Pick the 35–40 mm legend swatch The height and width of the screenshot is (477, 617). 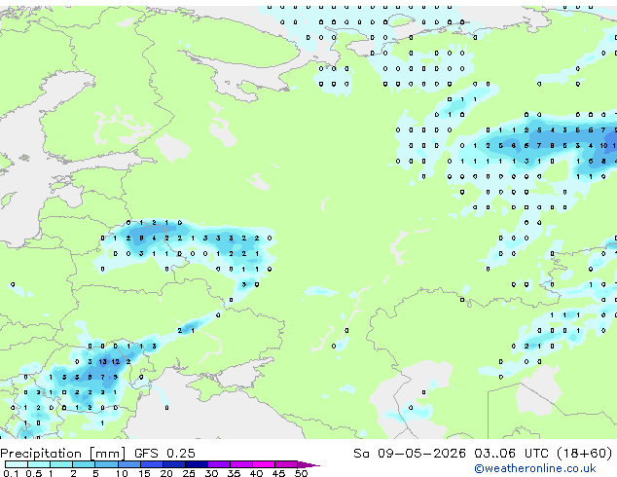(x=240, y=464)
